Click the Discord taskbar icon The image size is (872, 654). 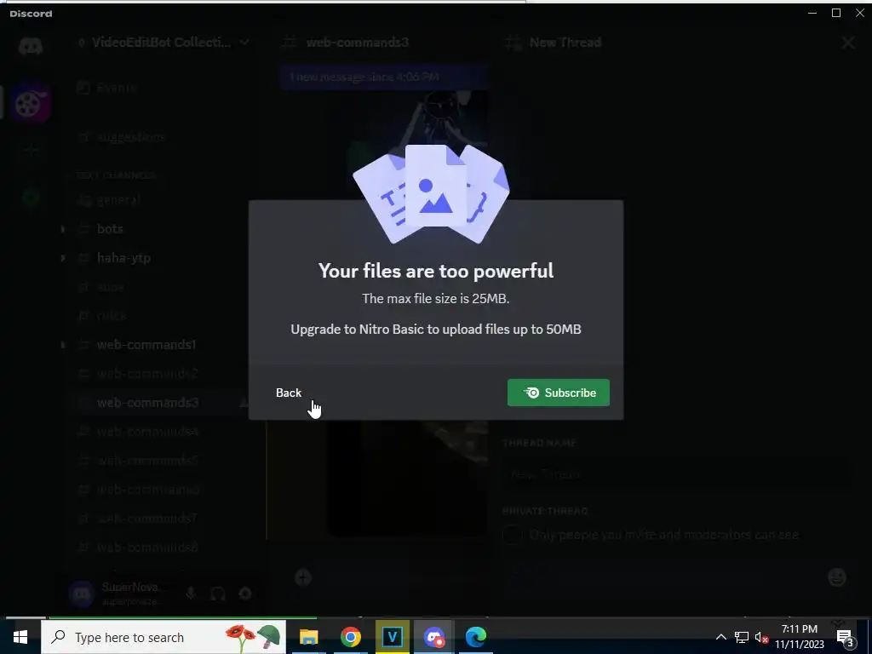(434, 637)
